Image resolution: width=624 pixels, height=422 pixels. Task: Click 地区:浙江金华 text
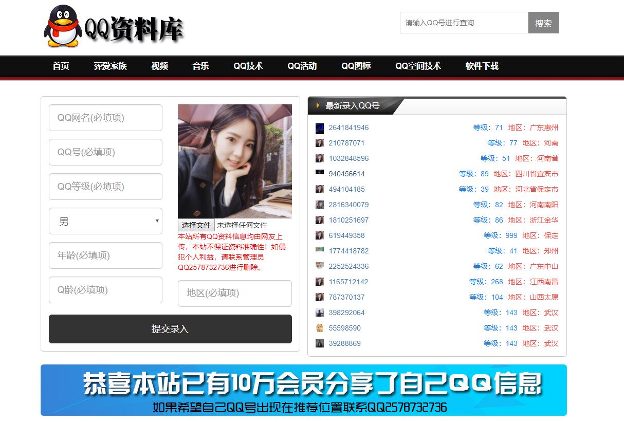click(533, 220)
